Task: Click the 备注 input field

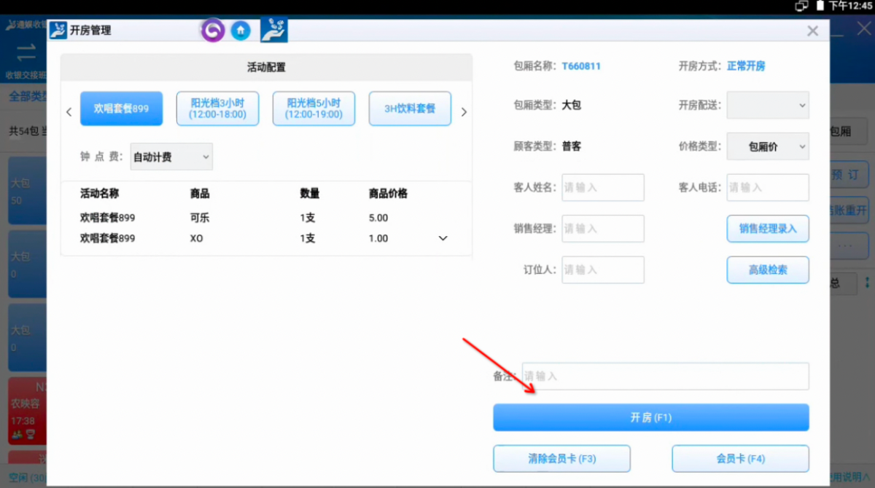Action: 665,376
